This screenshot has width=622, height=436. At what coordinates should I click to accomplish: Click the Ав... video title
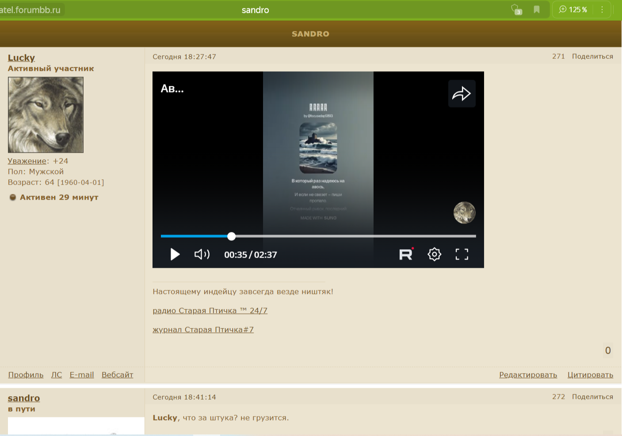click(172, 89)
